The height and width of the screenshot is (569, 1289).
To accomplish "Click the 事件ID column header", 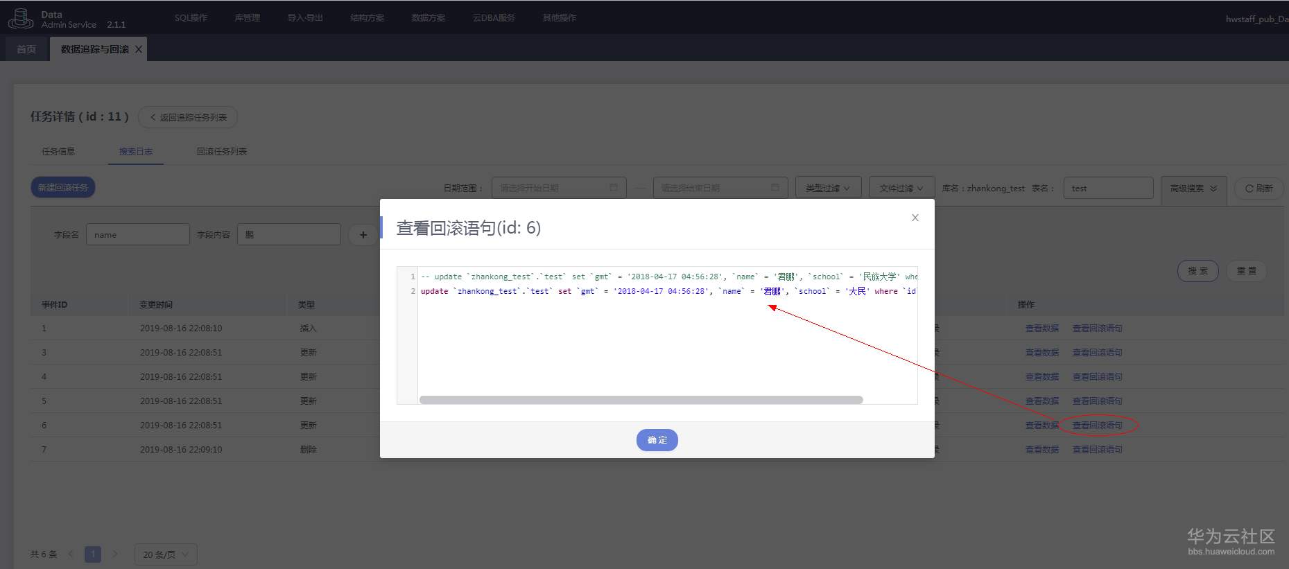I will pyautogui.click(x=54, y=305).
